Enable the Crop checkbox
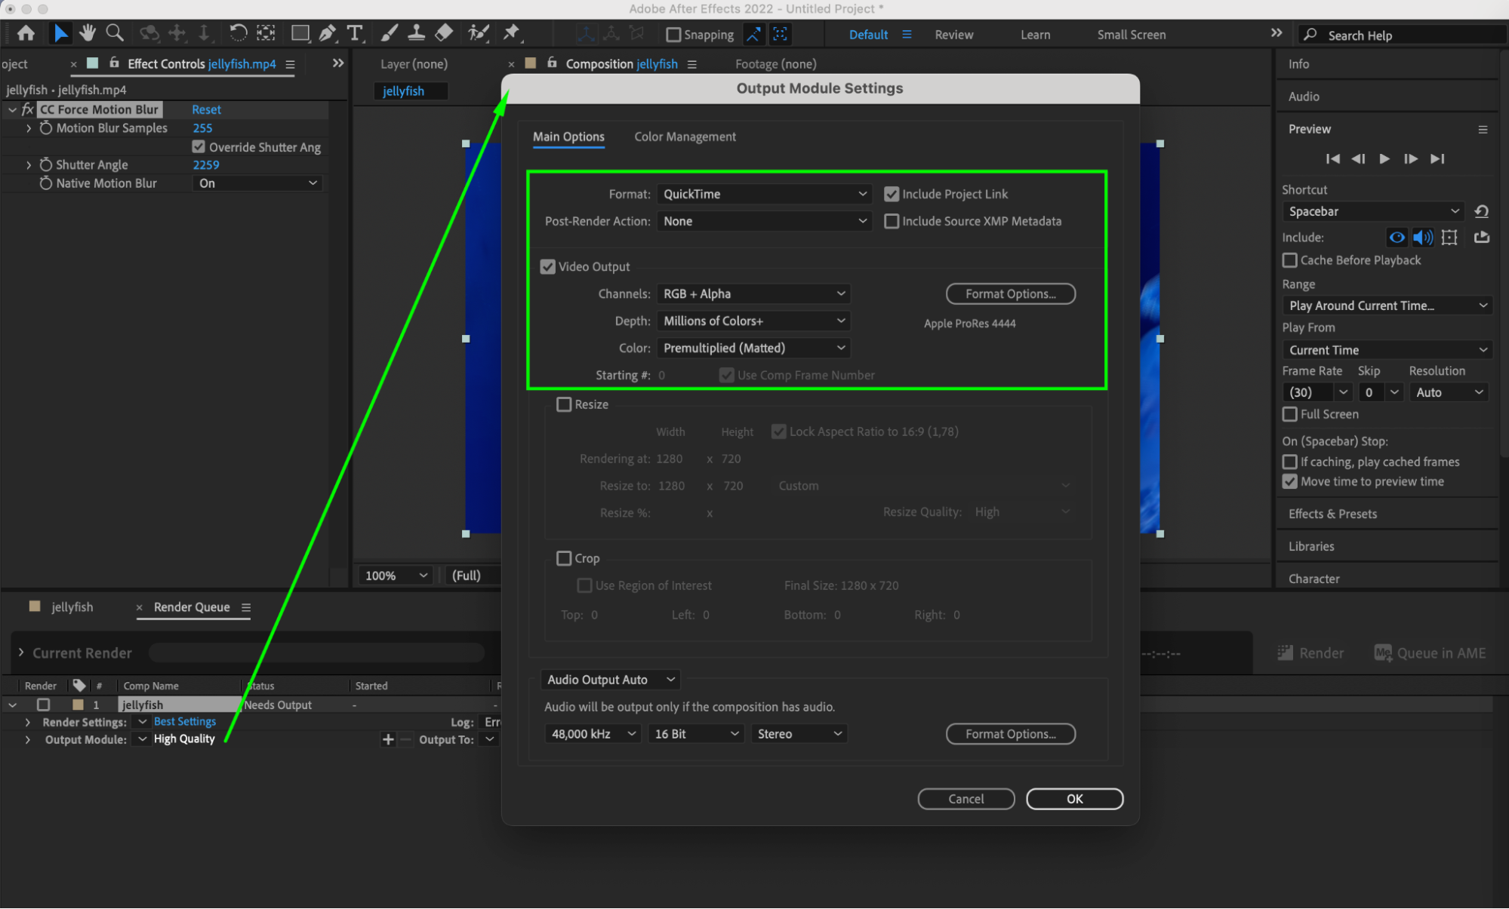This screenshot has height=909, width=1509. pyautogui.click(x=564, y=558)
